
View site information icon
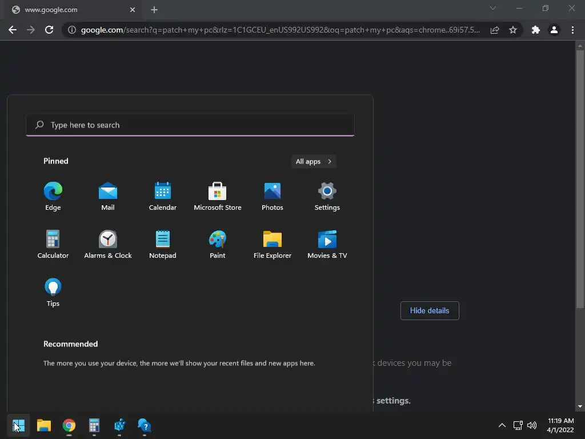pos(71,30)
